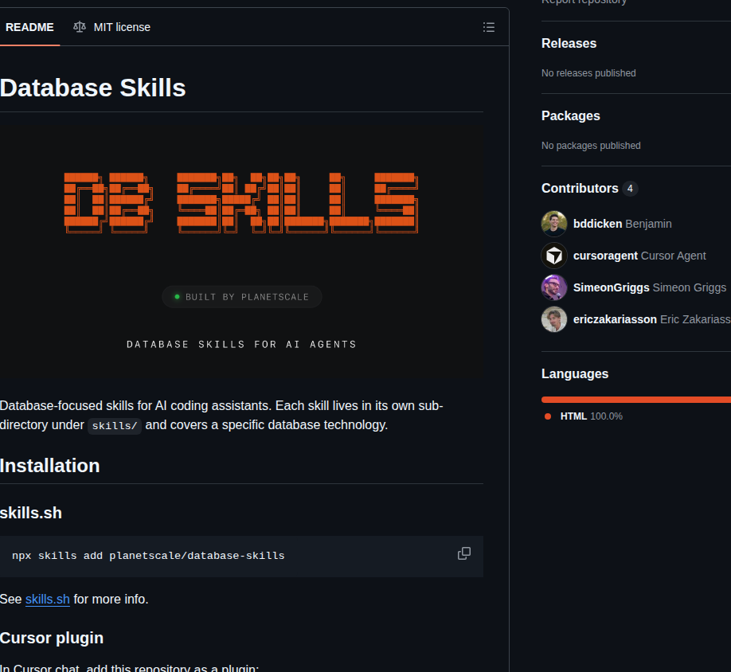Image resolution: width=731 pixels, height=672 pixels.
Task: Switch to the MIT license tab
Action: click(x=112, y=27)
